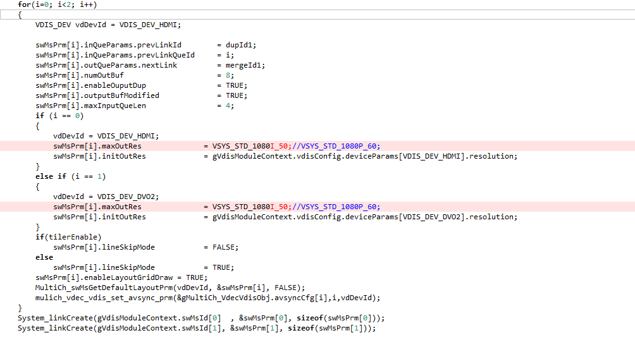Click the vdDevId = VDIS_DEV_DVO2 line
Screen dimensions: 635x340
(x=106, y=197)
